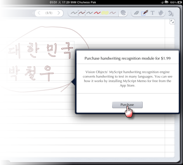
Task: Tap the 17:29 clock in status bar
Action: [x=66, y=2]
